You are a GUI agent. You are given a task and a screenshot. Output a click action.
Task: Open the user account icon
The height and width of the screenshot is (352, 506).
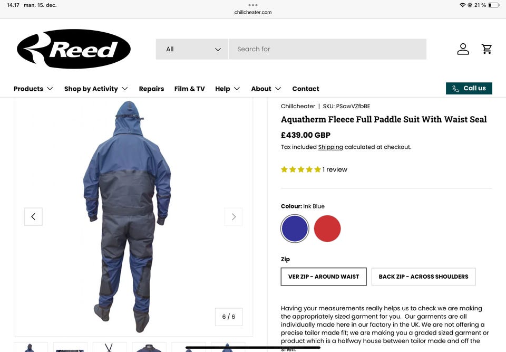[x=463, y=49]
